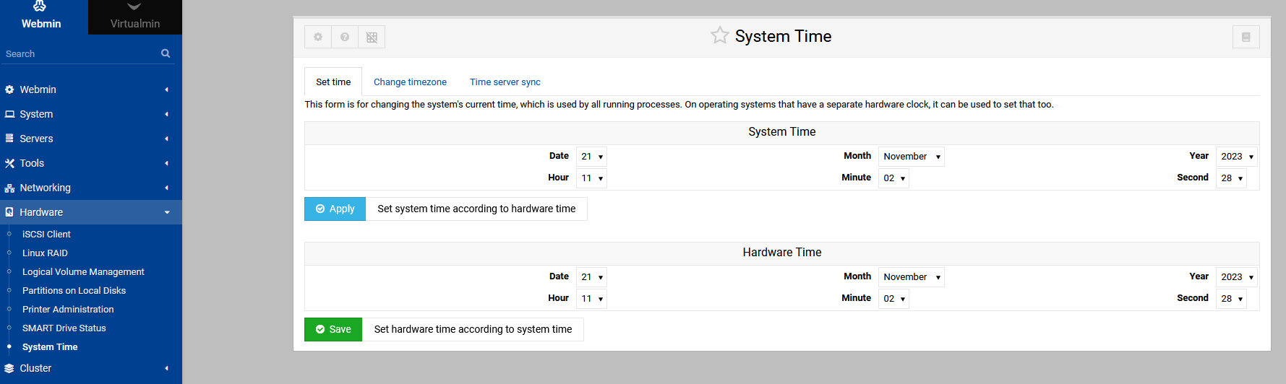The height and width of the screenshot is (384, 1286).
Task: Click the documentation icon at top right
Action: (1246, 37)
